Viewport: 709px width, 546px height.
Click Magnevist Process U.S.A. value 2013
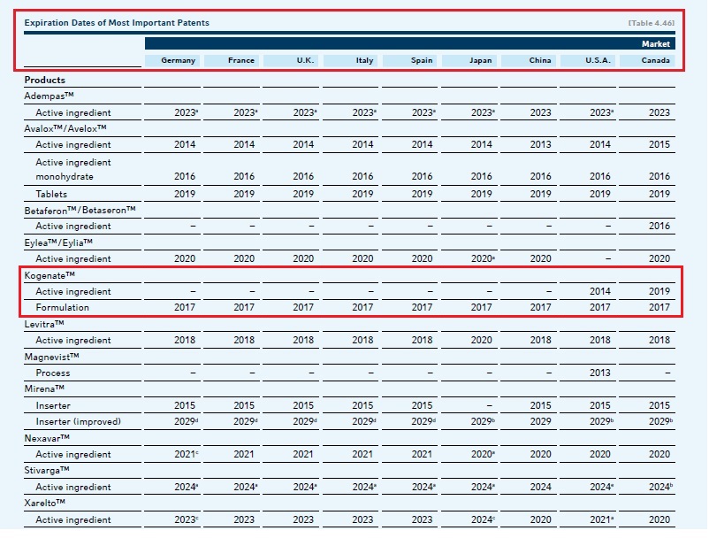pos(600,373)
